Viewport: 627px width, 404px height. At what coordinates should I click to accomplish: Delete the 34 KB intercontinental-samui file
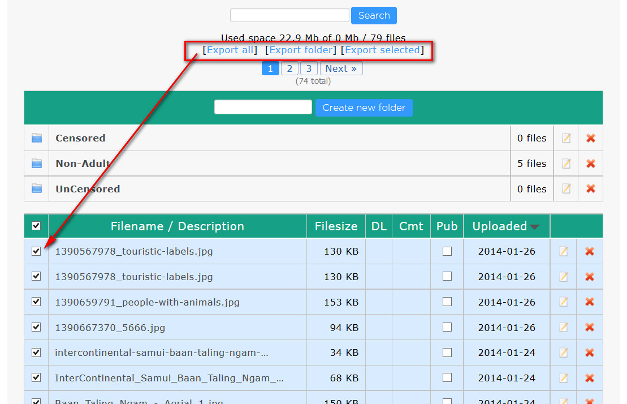[x=590, y=353]
